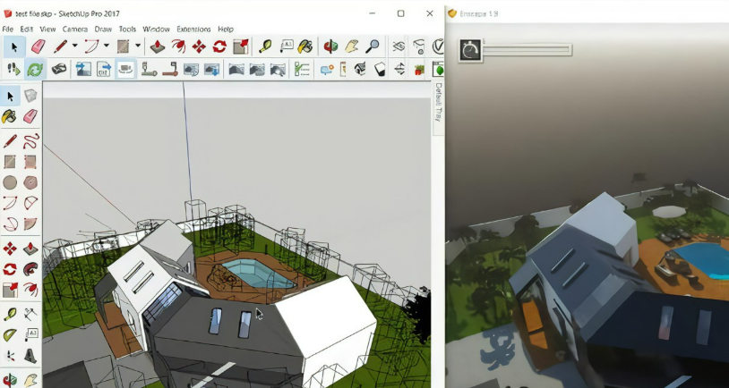Select the Orbit tool in top toolbar
The image size is (729, 388).
330,46
